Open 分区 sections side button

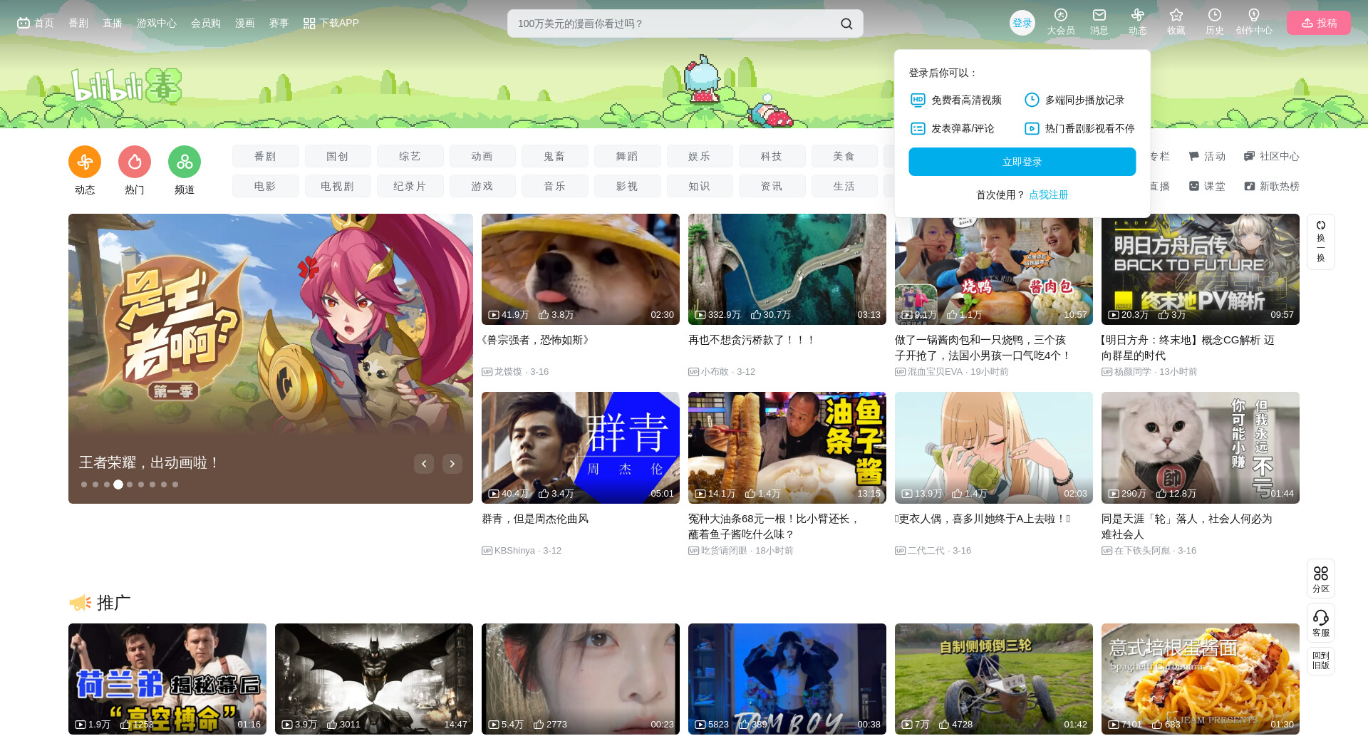pyautogui.click(x=1321, y=579)
